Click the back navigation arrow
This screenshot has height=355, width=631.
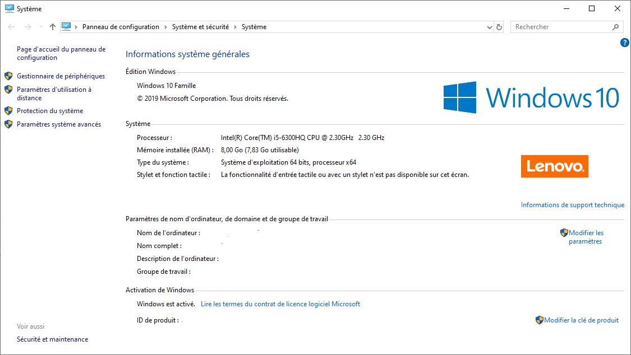(x=11, y=27)
